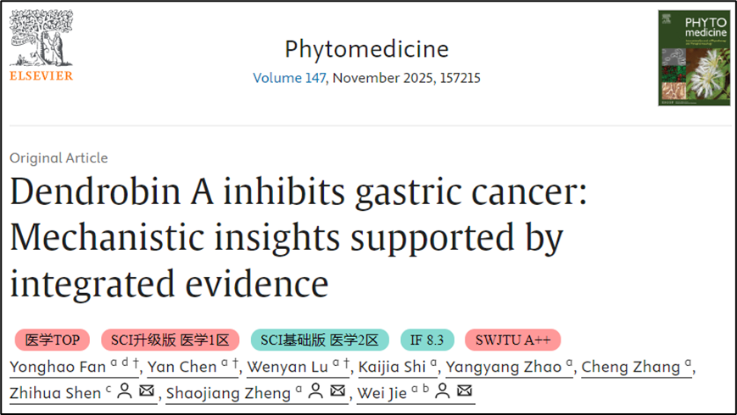Screen dimensions: 737x415
Task: Click Zhihua Shen's author profile icon
Action: click(124, 392)
